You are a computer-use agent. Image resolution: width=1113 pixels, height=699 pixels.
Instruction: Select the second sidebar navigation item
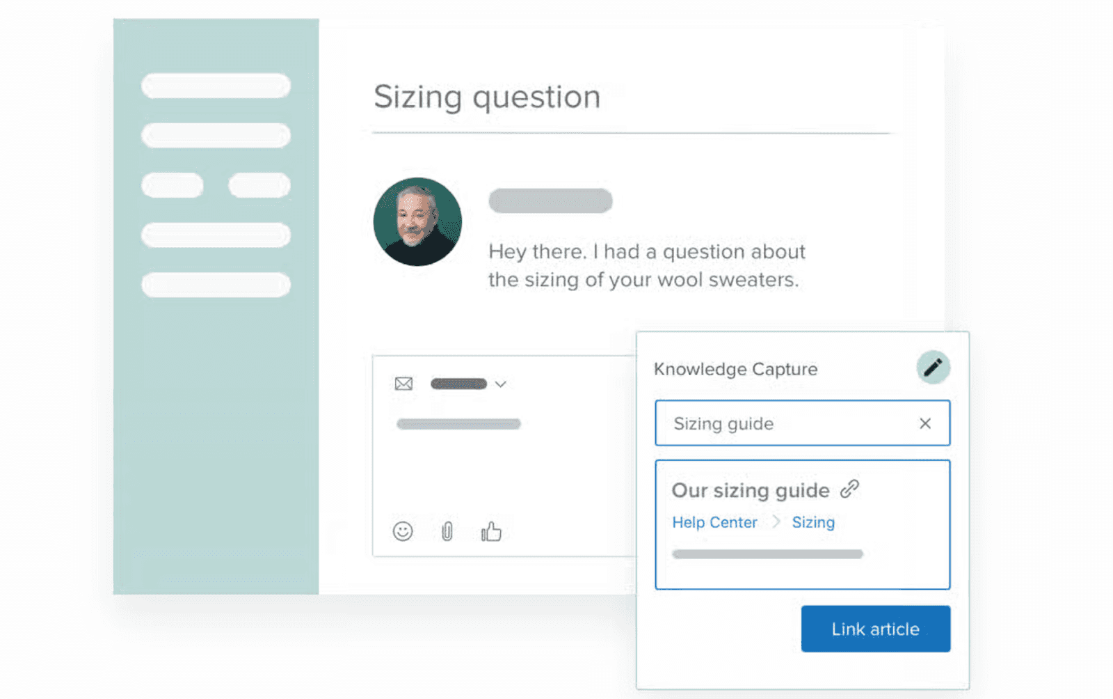[215, 135]
